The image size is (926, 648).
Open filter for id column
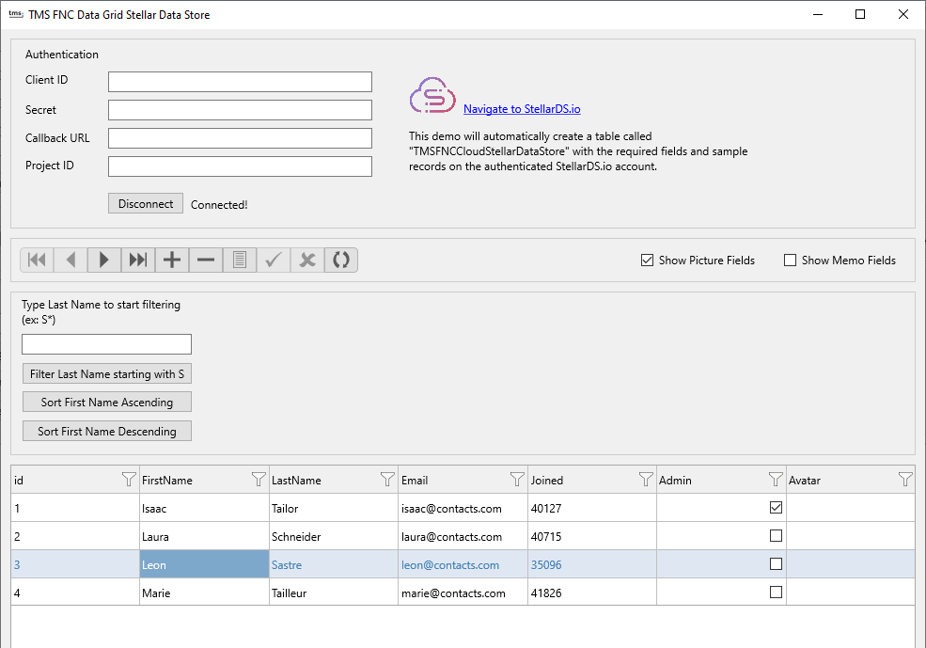(128, 479)
